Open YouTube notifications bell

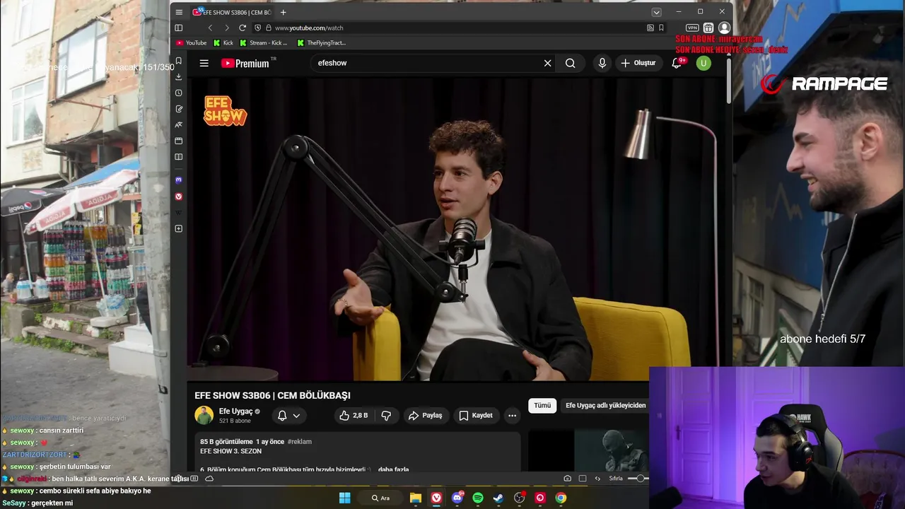tap(677, 63)
